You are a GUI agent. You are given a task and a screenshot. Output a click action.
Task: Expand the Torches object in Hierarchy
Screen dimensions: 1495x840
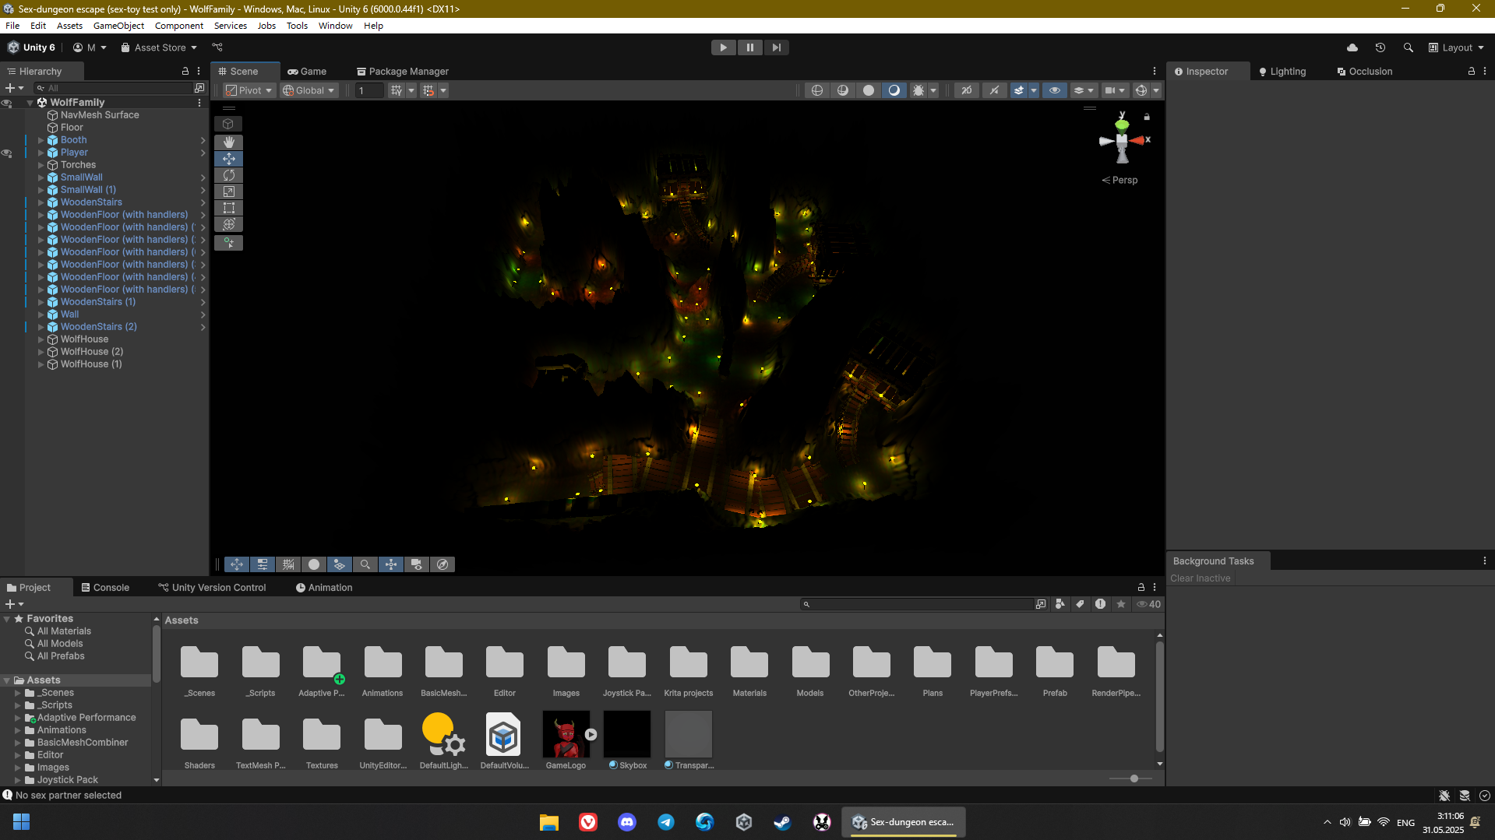[41, 165]
